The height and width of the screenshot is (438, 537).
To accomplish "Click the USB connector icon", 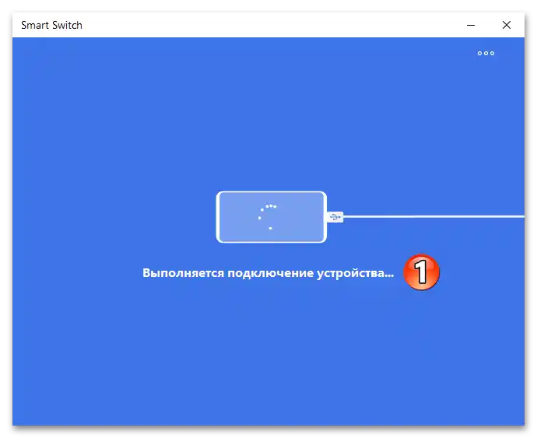I will (335, 217).
